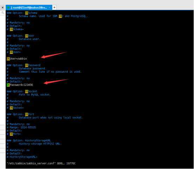Click the Range: 1024-65535 comment line

tap(21, 127)
